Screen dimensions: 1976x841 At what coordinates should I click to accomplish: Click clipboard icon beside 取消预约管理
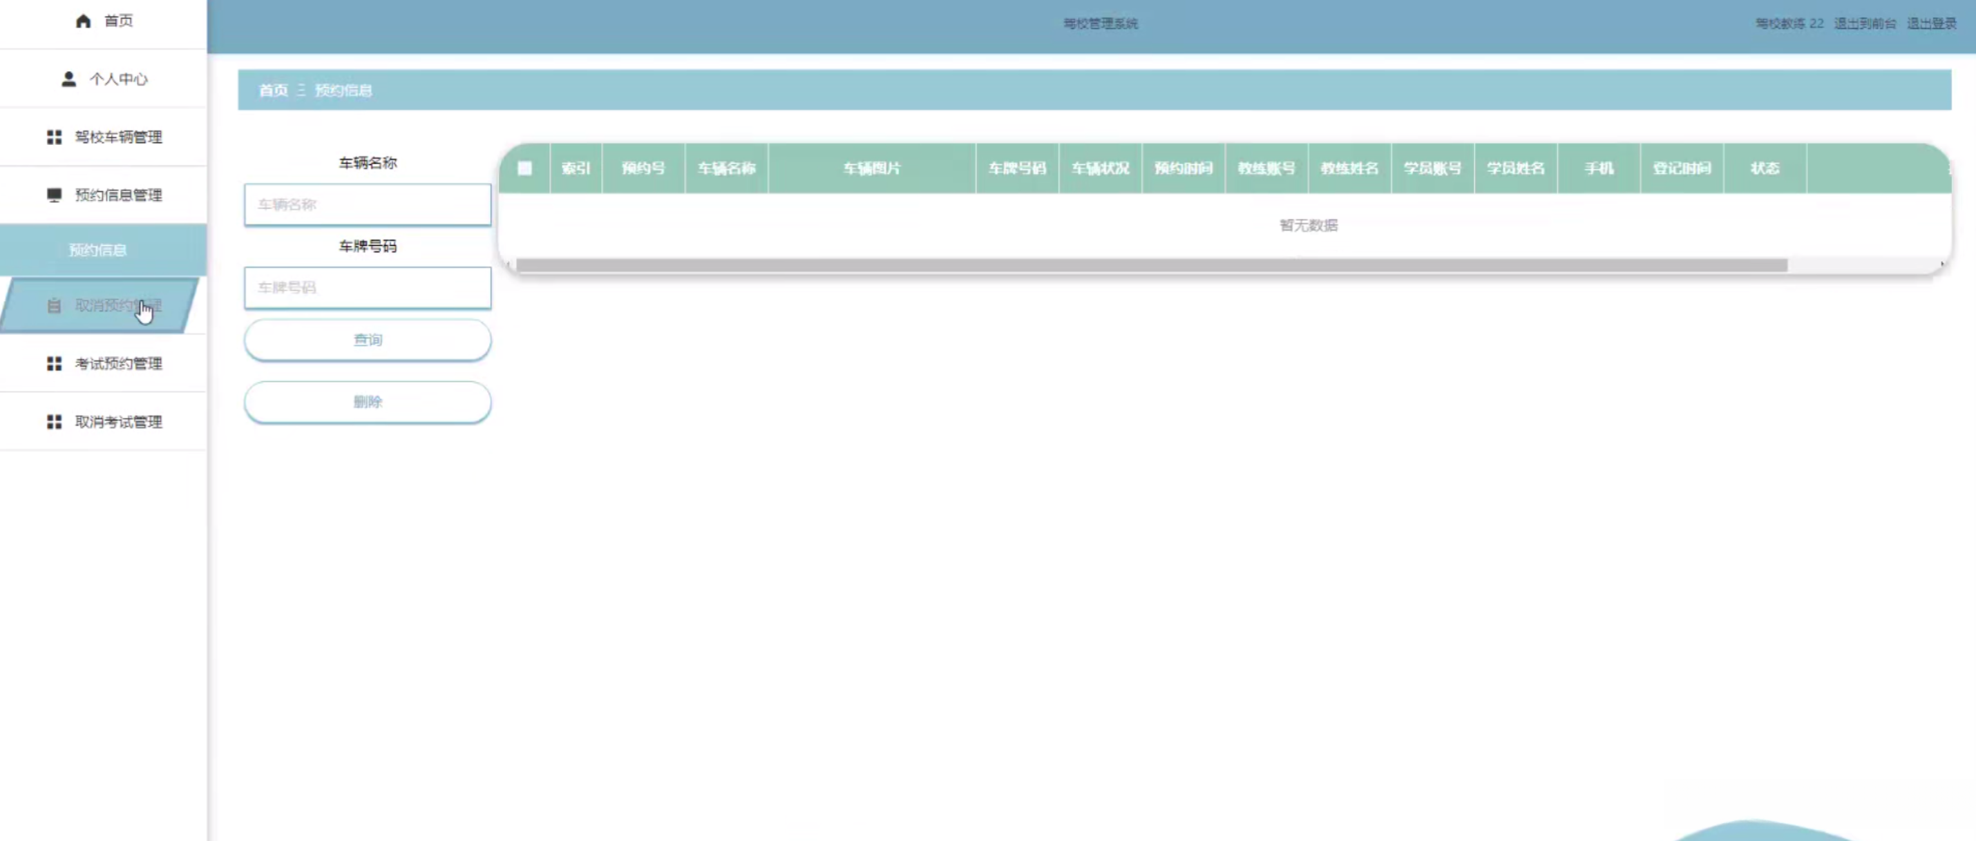pos(54,306)
